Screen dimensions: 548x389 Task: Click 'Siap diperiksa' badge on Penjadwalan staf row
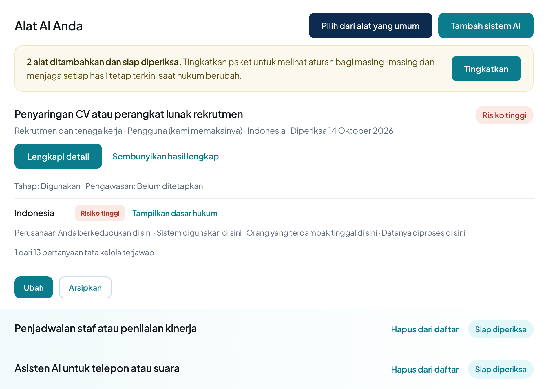click(x=500, y=329)
